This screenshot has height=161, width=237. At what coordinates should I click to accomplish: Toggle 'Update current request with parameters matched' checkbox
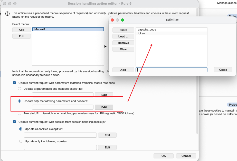pos(14,83)
